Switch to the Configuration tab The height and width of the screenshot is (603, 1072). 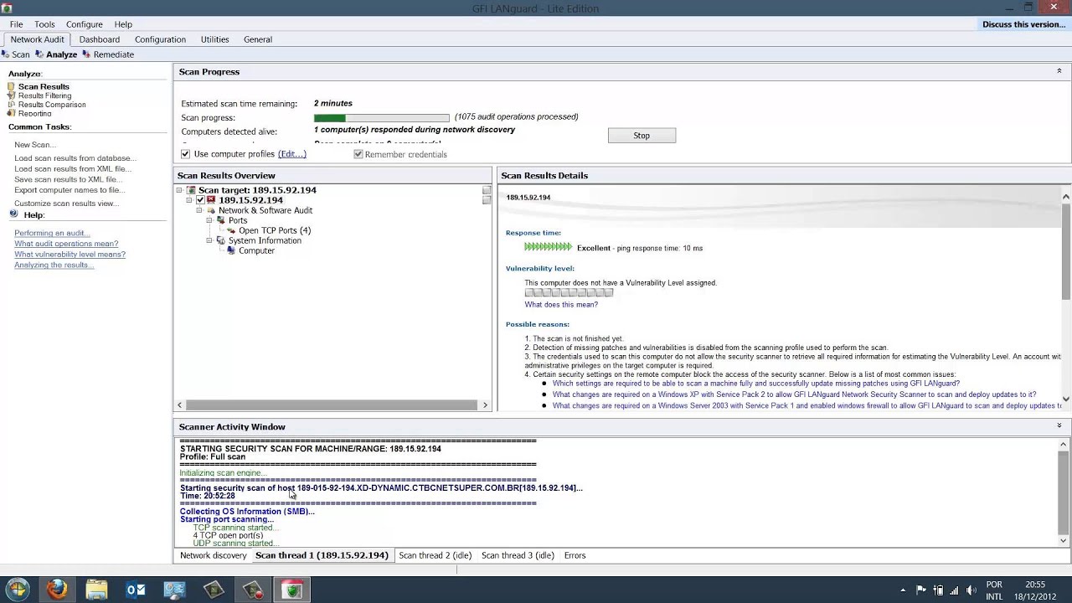click(x=160, y=39)
